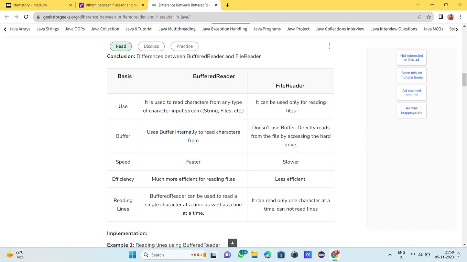Open the weather widget showing 22°C Haze
467x262 pixels.
(x=15, y=254)
